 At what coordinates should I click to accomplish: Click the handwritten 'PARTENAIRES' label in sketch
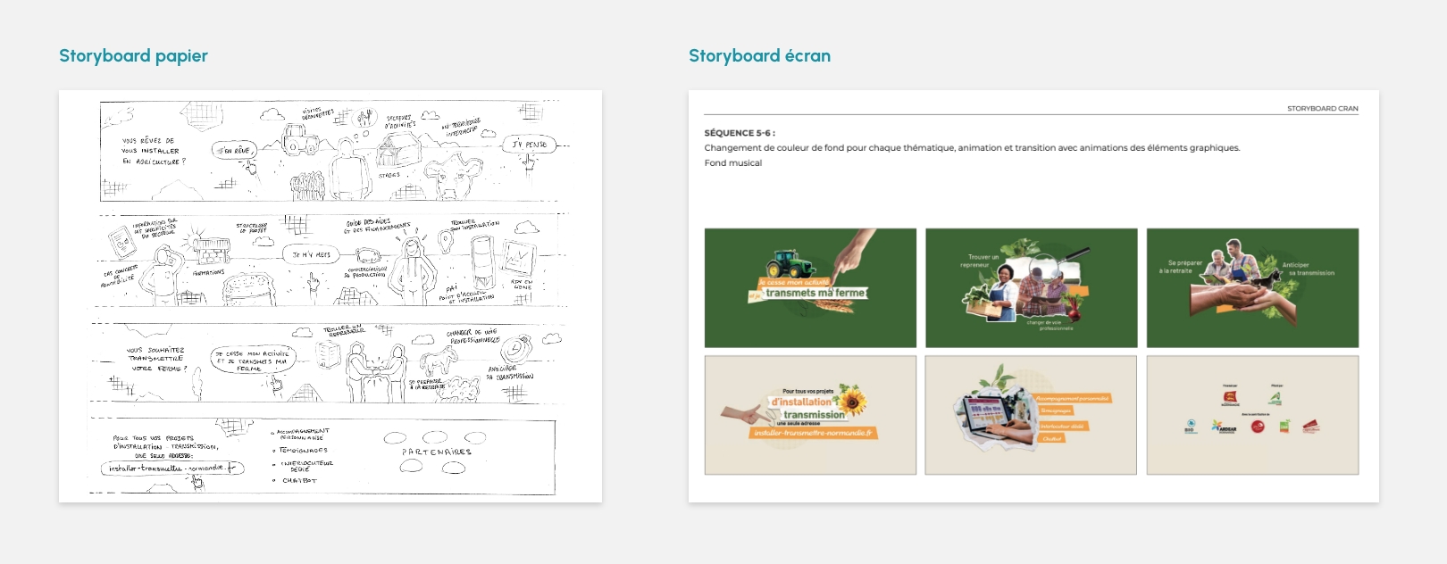tap(436, 452)
